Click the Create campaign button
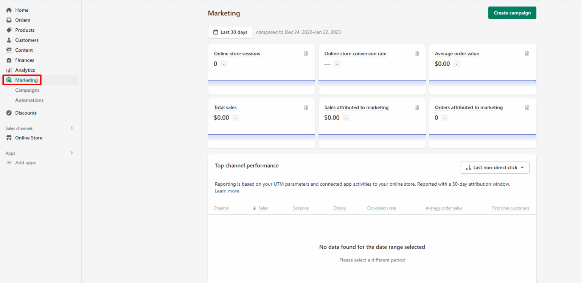This screenshot has width=581, height=283. pos(512,12)
